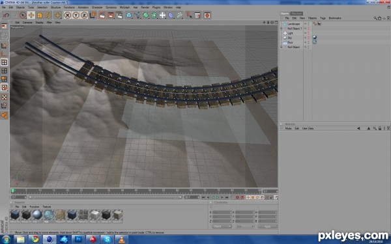Go to start of animation button
This screenshot has width=391, height=244.
(203, 197)
